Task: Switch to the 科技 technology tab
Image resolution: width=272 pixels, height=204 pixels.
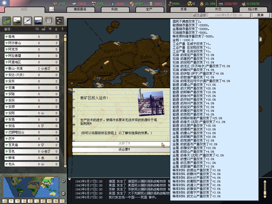Action: pos(114,9)
